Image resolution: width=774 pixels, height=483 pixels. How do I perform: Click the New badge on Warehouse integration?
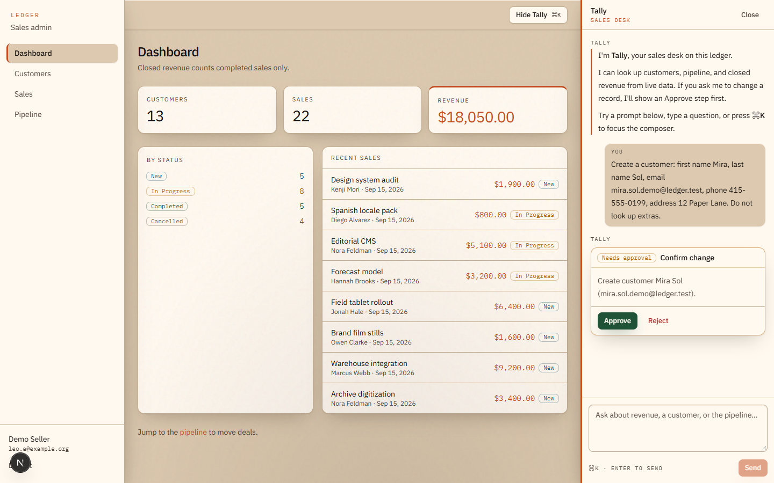tap(549, 368)
